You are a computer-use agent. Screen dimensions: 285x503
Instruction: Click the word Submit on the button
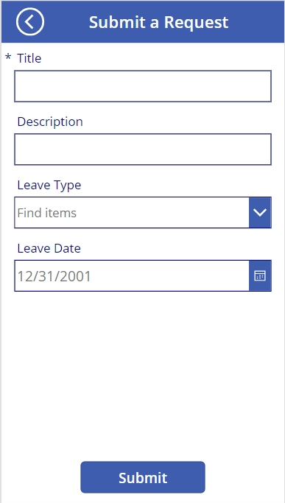[x=143, y=478]
